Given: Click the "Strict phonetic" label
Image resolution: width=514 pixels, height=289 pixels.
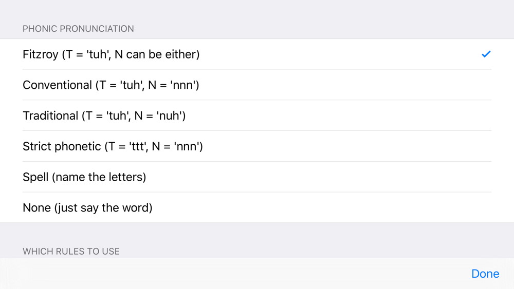Looking at the screenshot, I should (x=62, y=147).
